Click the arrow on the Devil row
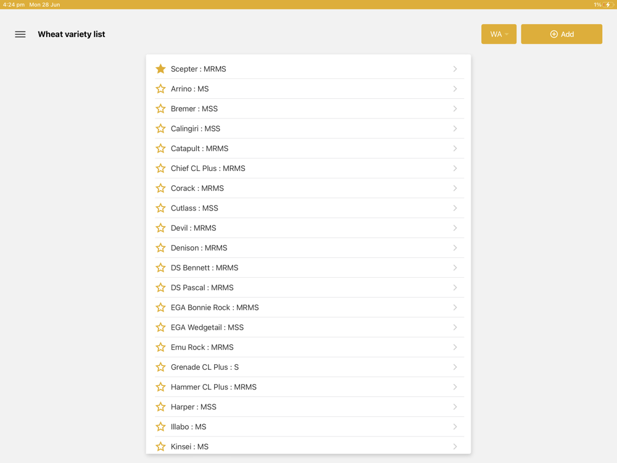 pos(455,228)
